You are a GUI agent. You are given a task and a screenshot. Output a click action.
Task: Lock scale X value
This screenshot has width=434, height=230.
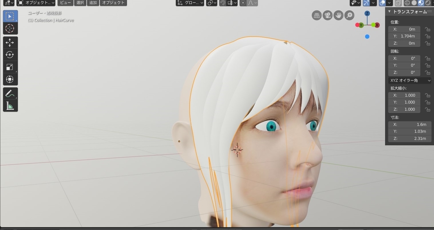click(427, 95)
